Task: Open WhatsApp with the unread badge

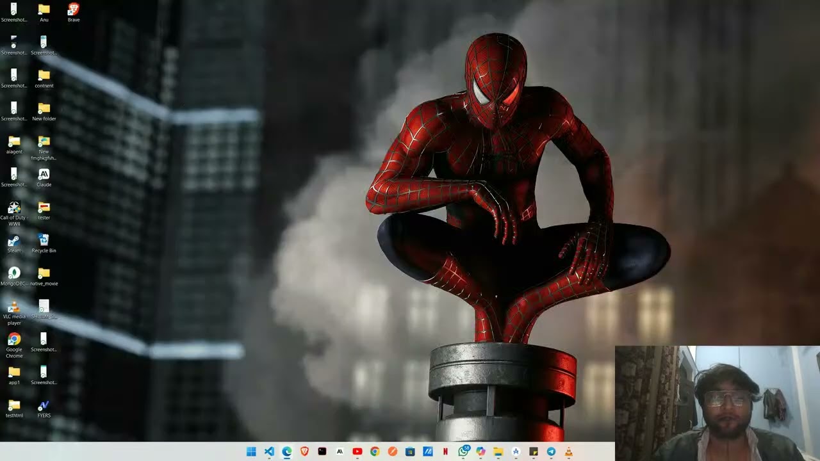Action: point(464,451)
